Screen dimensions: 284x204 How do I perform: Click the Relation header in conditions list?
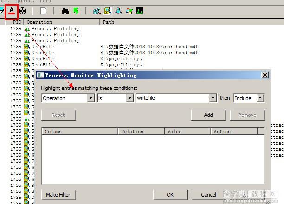coord(141,131)
